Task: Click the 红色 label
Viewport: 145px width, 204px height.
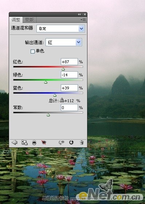Action: (18, 62)
